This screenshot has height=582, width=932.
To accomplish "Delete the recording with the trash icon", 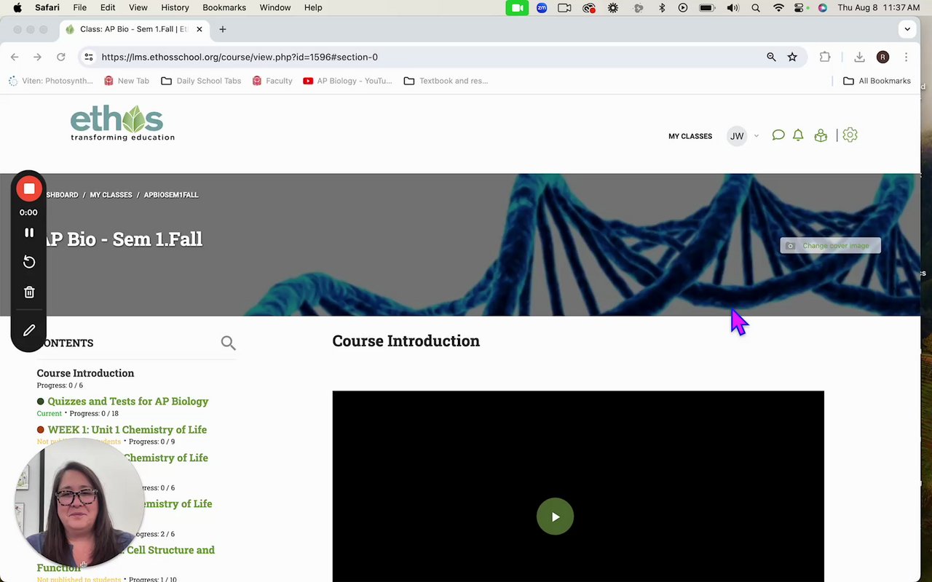I will pyautogui.click(x=29, y=292).
